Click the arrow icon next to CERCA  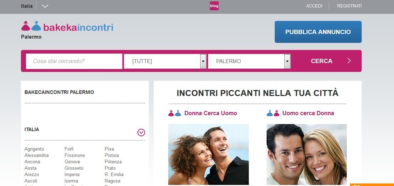tap(349, 61)
